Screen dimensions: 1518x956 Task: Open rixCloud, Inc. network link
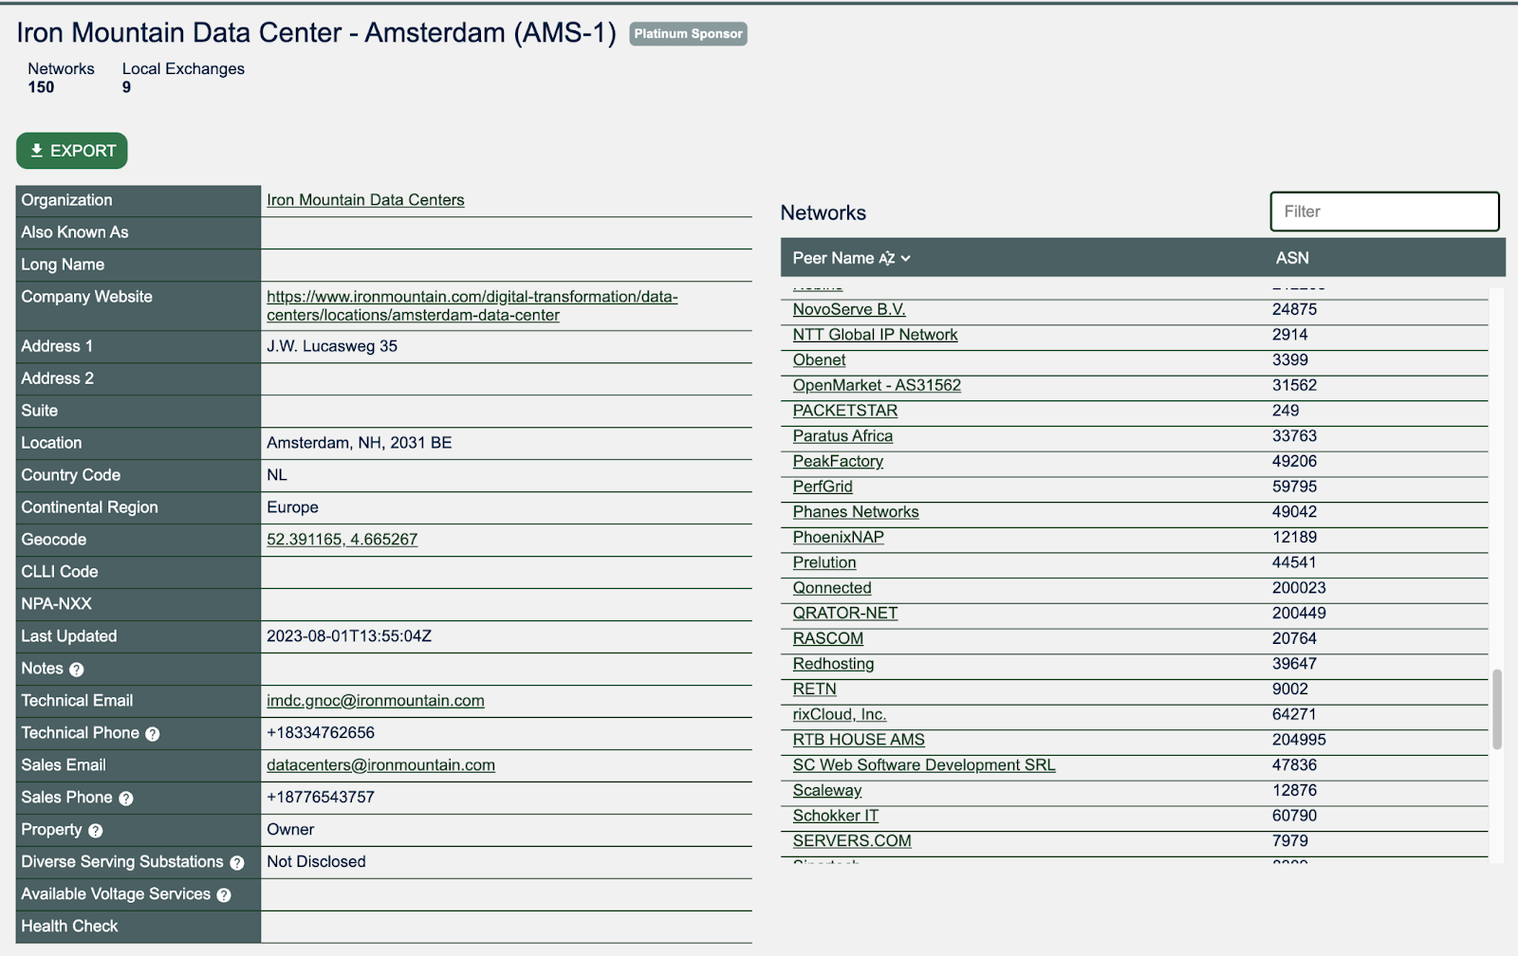840,714
